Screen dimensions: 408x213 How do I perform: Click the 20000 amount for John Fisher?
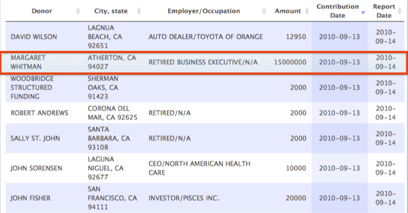pos(296,198)
